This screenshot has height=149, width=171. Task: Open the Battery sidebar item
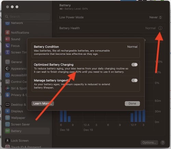(x=27, y=131)
